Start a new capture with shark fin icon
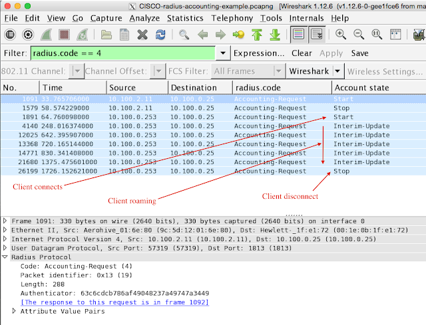The height and width of the screenshot is (325, 426). [46, 35]
